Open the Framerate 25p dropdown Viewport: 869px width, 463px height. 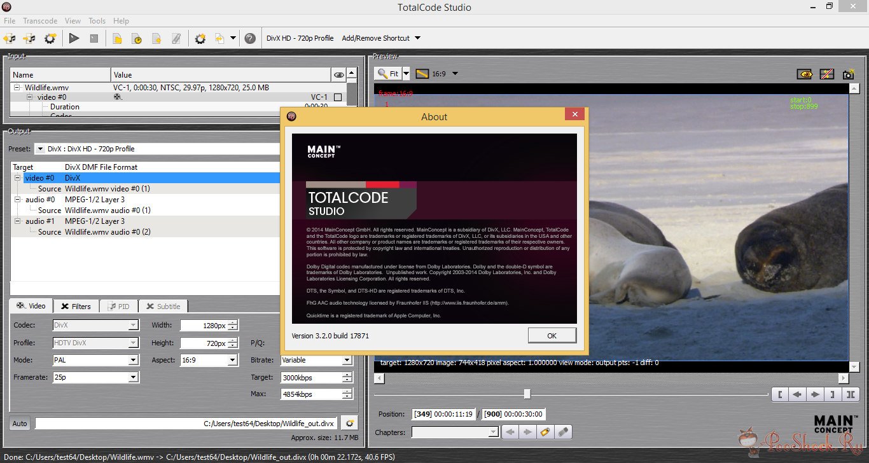click(133, 377)
